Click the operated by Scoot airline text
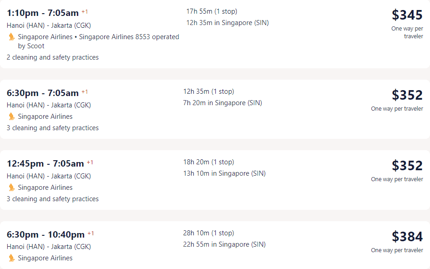 (x=129, y=41)
